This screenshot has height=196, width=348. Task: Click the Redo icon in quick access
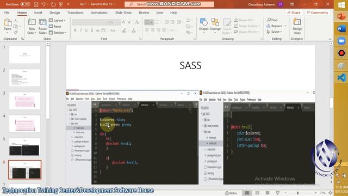pyautogui.click(x=53, y=4)
